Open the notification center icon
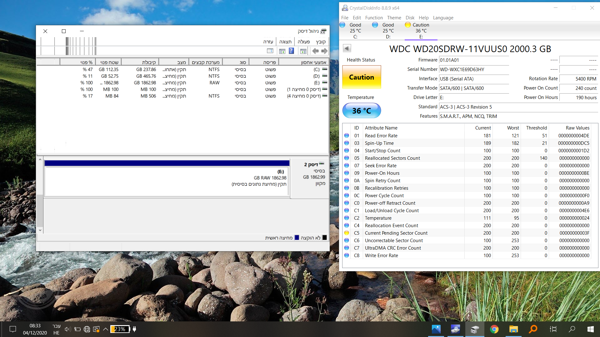The width and height of the screenshot is (600, 337). (x=13, y=329)
